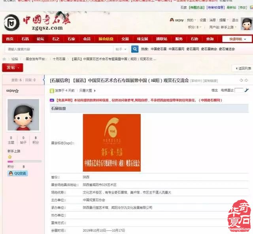The width and height of the screenshot is (253, 234).
Task: Click the [传图方法] link at top
Action: tap(197, 8)
